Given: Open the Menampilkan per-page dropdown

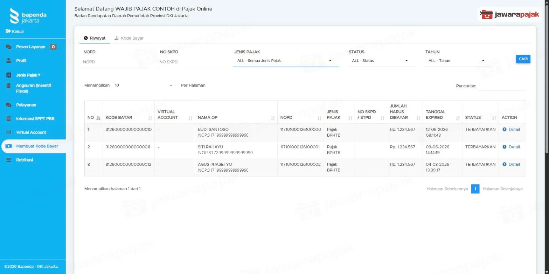Looking at the screenshot, I should (144, 85).
